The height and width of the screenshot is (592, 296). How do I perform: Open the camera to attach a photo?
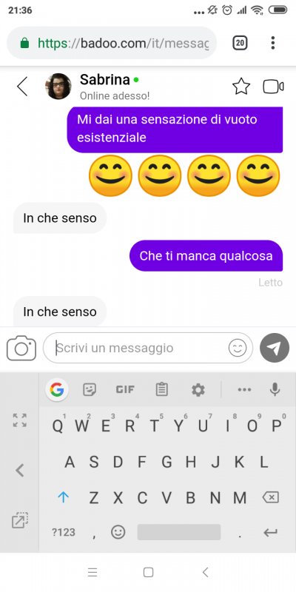click(21, 348)
